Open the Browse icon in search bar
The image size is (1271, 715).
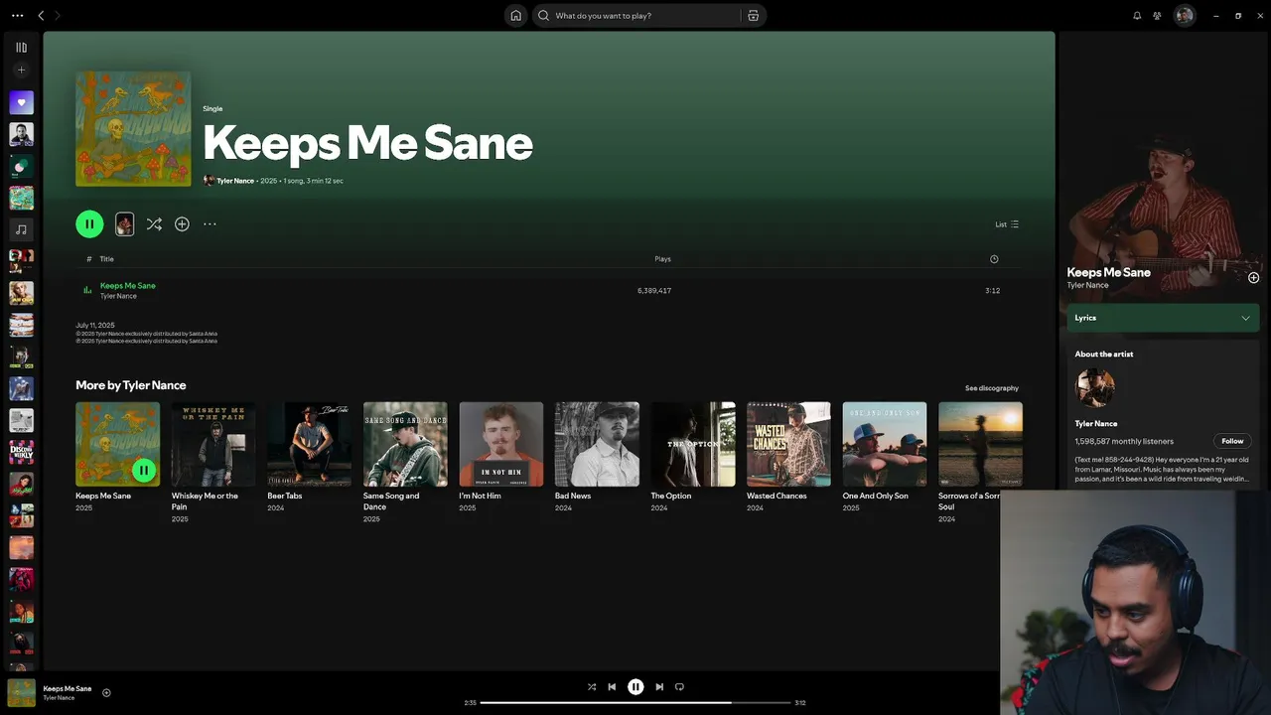(x=754, y=15)
